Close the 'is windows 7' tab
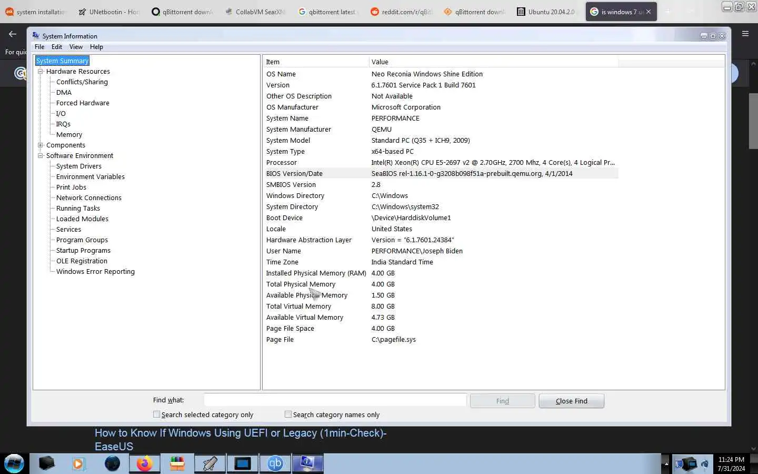 point(649,12)
